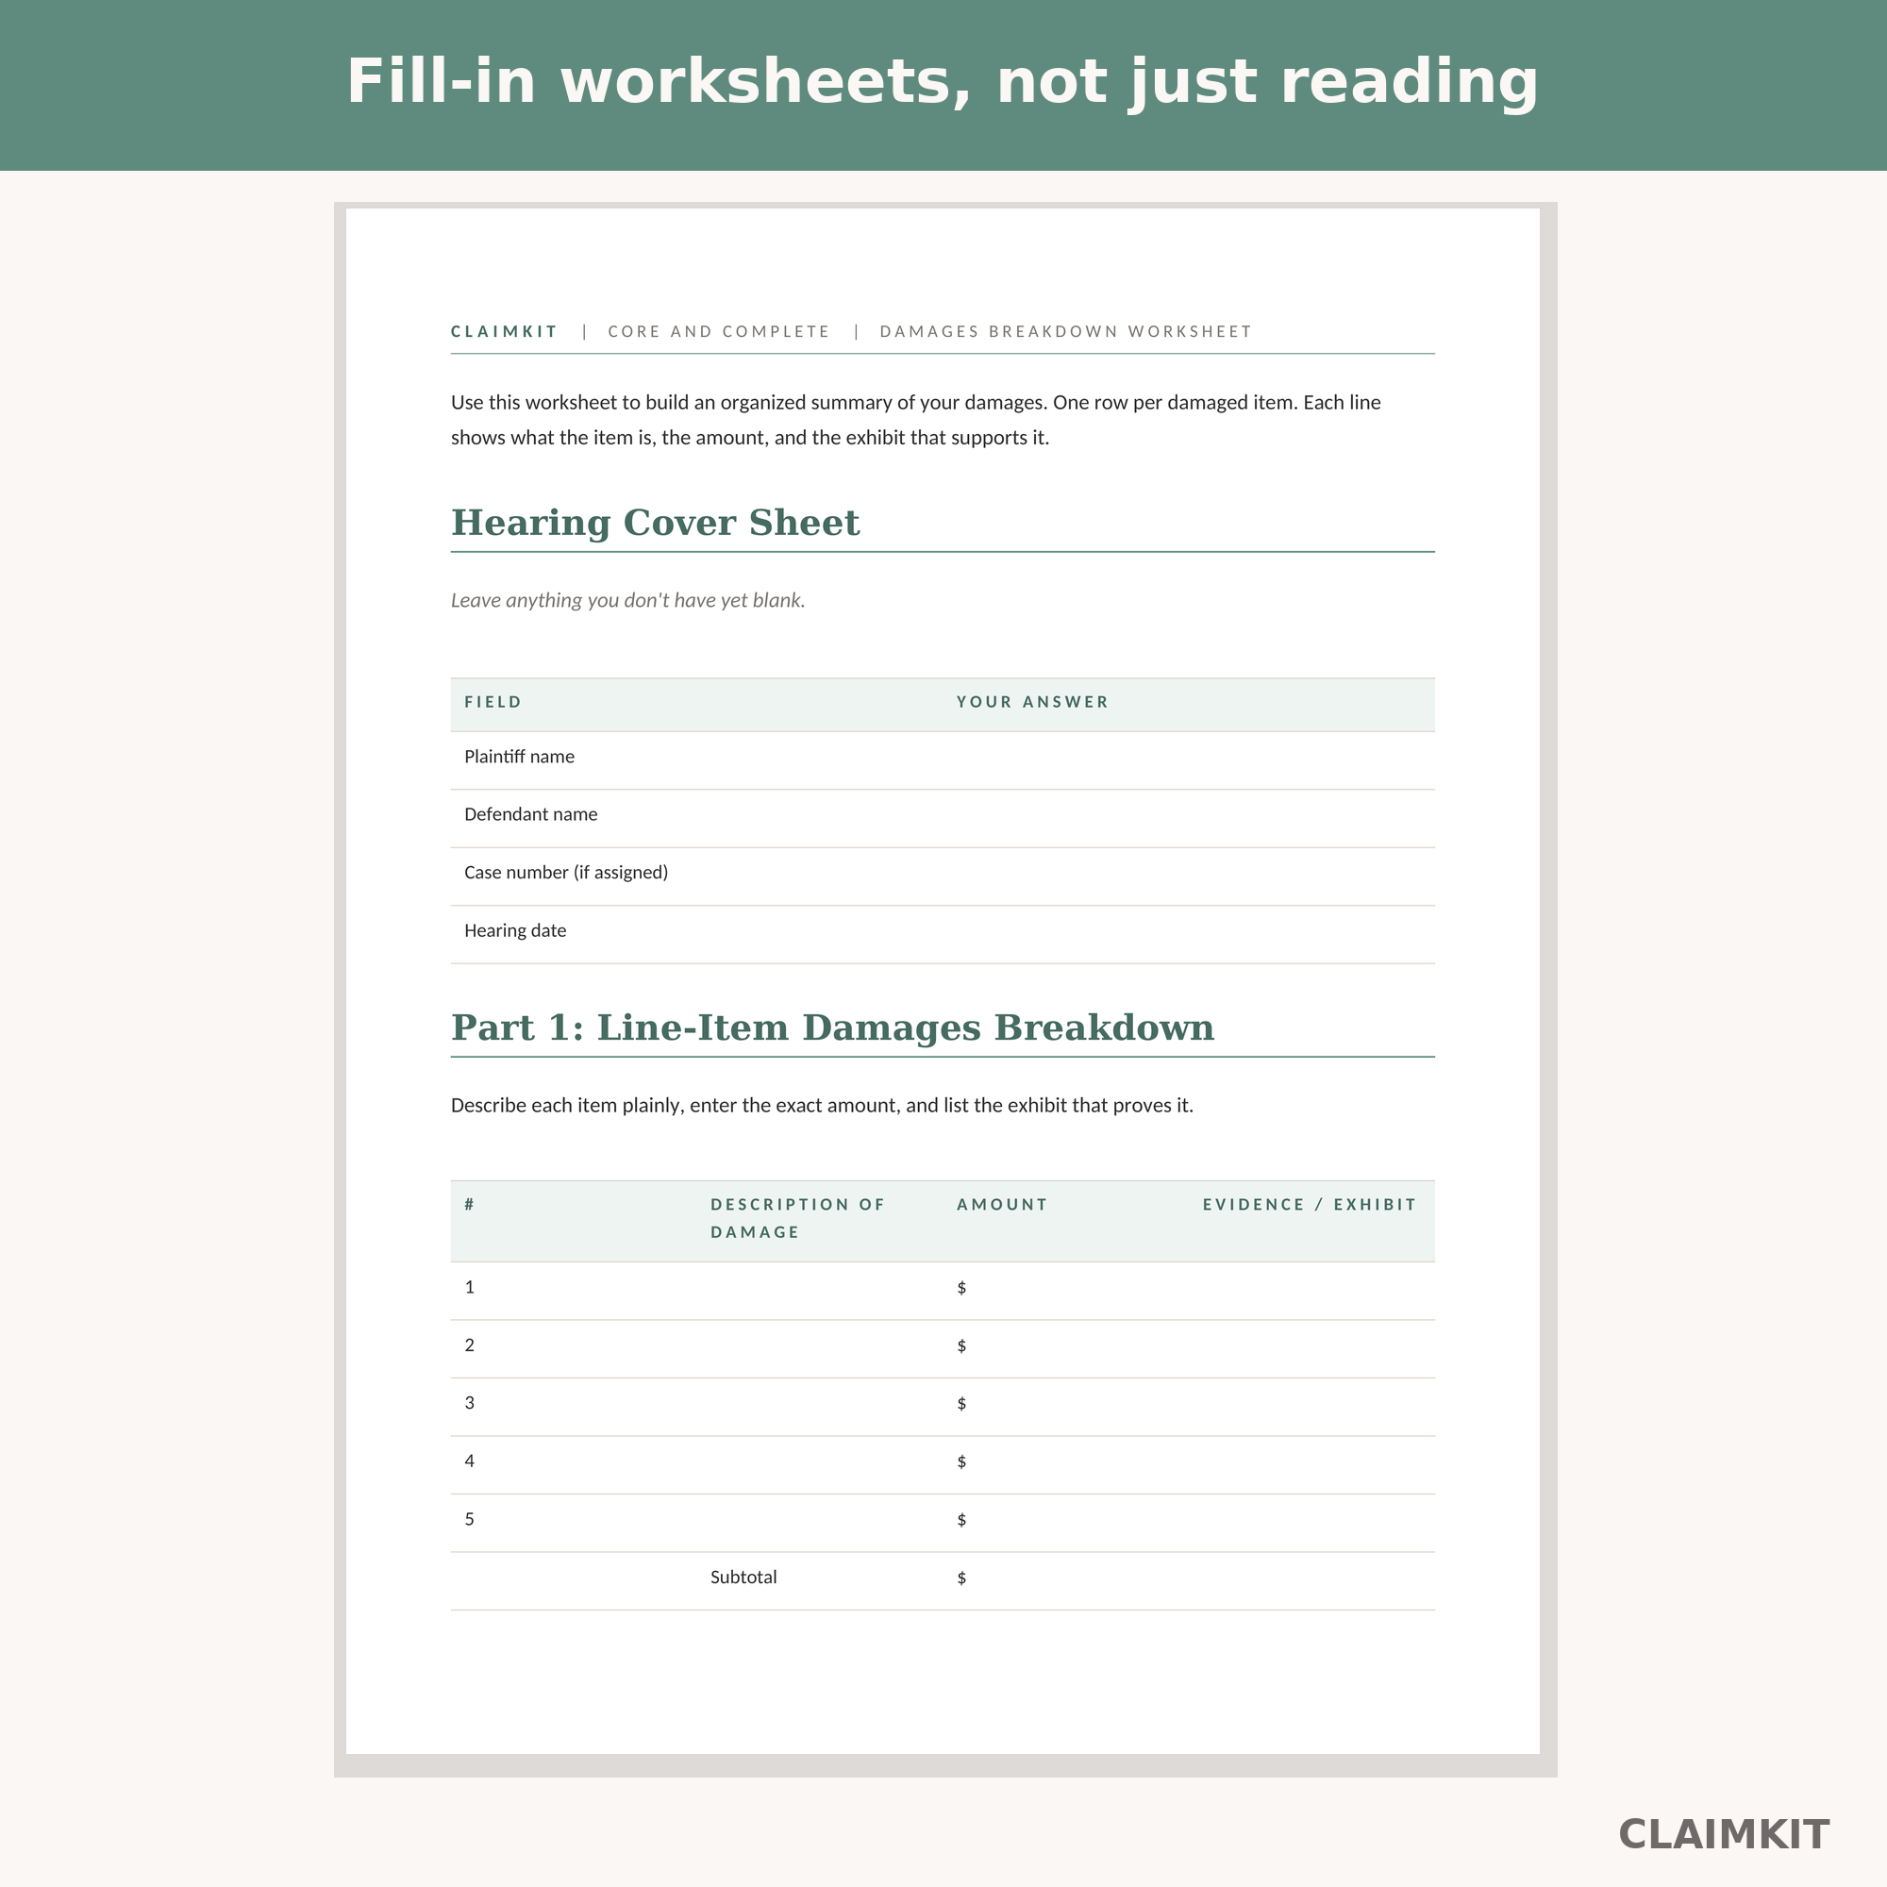Click the 'Describe each item plainly' instruction line
This screenshot has height=1887, width=1887.
[x=822, y=1106]
